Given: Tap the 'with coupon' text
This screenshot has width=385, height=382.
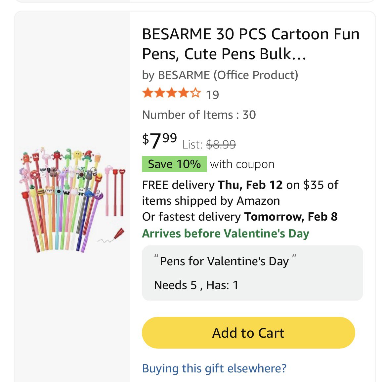Looking at the screenshot, I should point(242,164).
